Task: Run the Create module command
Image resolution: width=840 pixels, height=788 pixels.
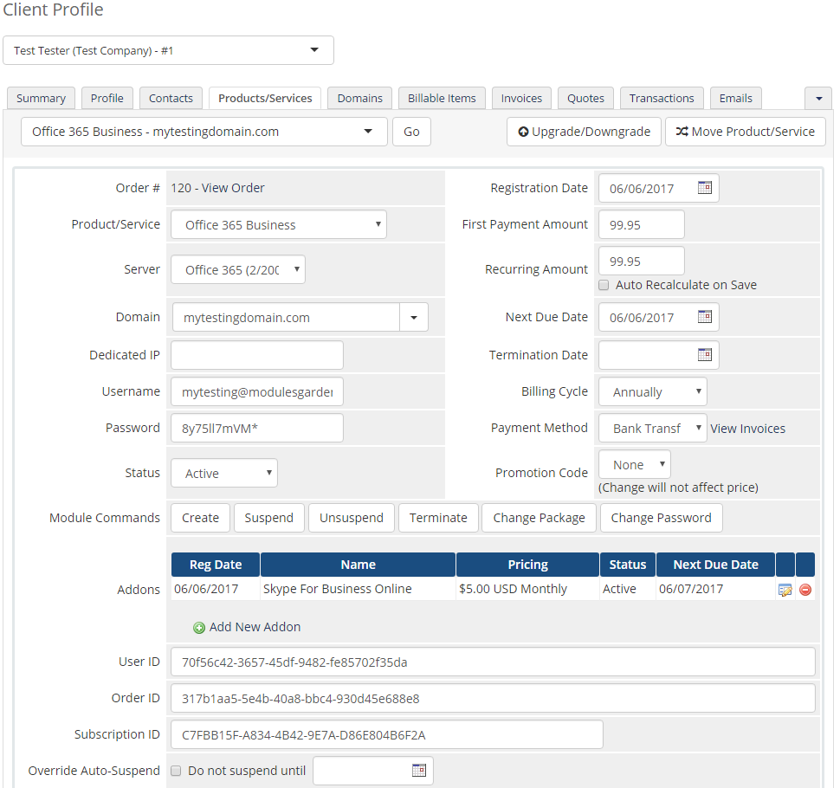Action: [200, 518]
